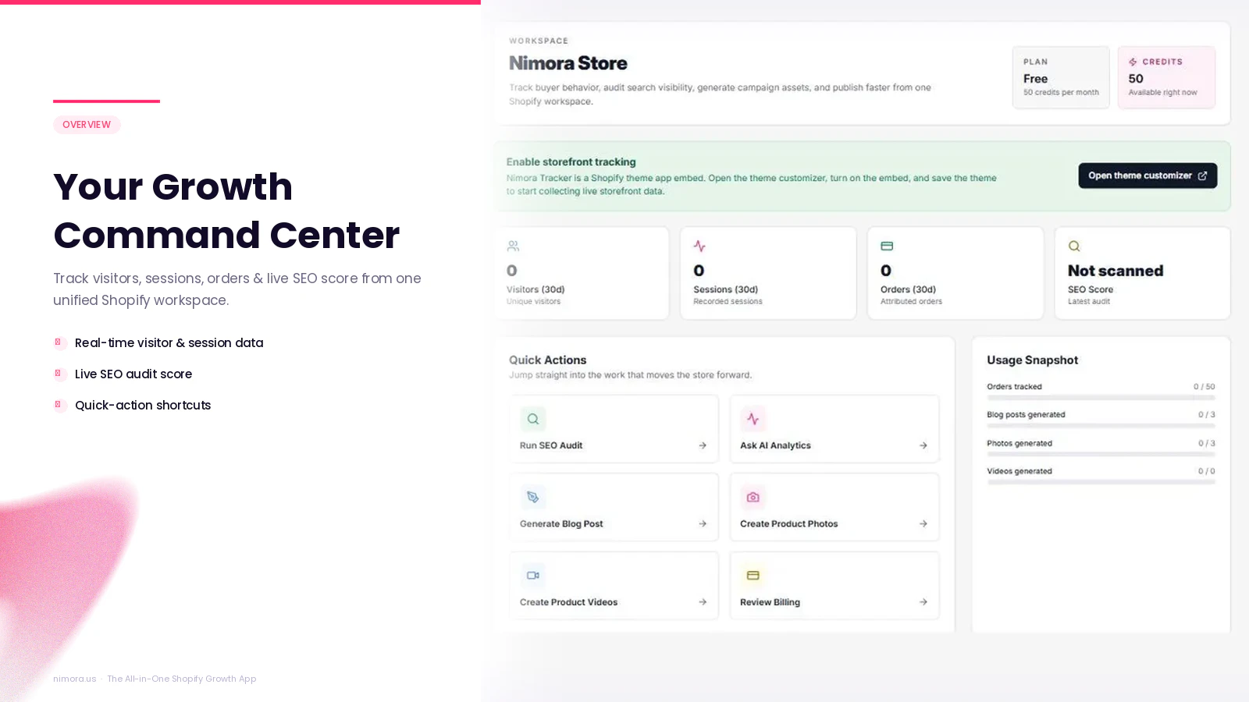Click the "Visitors (30d)" label

pyautogui.click(x=536, y=289)
